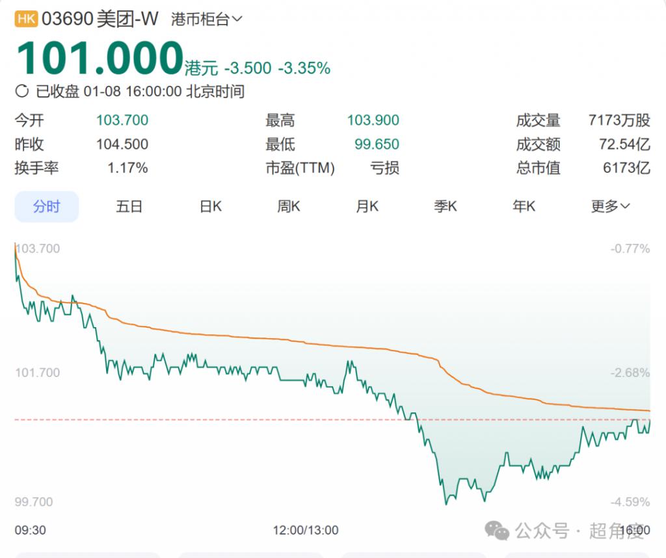
Task: Click the stock name 03690 美团-W
Action: [100, 19]
